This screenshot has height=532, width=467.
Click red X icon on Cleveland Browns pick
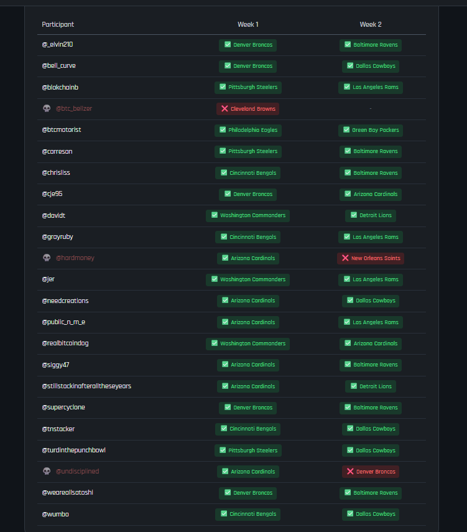pyautogui.click(x=224, y=108)
